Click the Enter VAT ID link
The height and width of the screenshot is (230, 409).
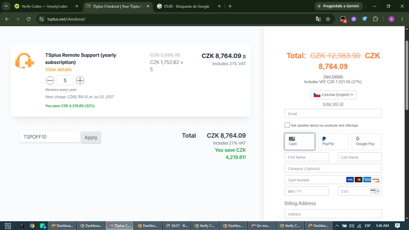pyautogui.click(x=333, y=104)
